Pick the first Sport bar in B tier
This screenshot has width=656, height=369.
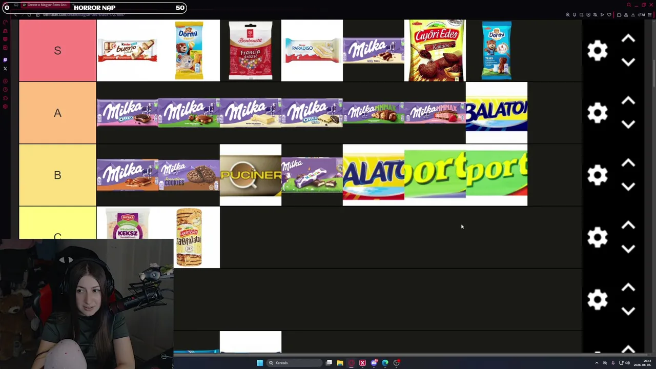[x=435, y=175]
